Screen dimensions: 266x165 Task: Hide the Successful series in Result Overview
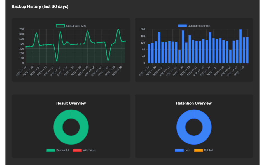point(58,150)
